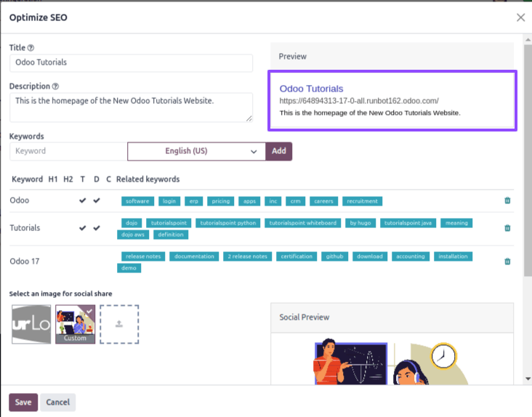532x417 pixels.
Task: Add related keyword 'demo'
Action: coord(129,268)
